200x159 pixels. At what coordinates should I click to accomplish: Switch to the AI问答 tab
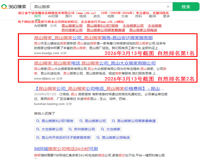(53, 16)
